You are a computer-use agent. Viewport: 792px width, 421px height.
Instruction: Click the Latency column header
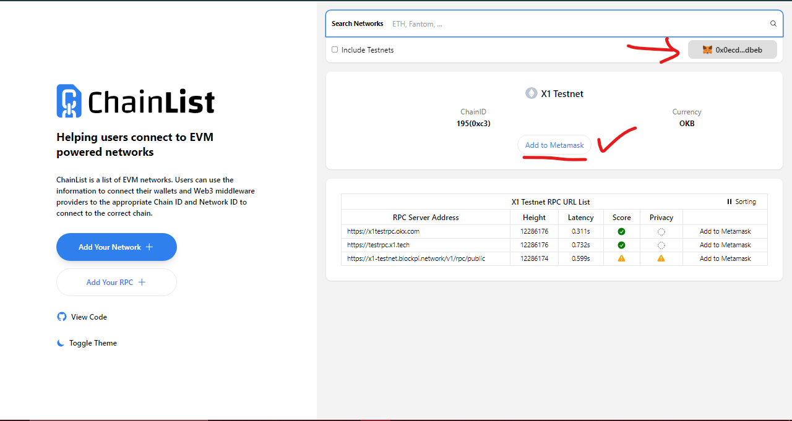tap(580, 218)
